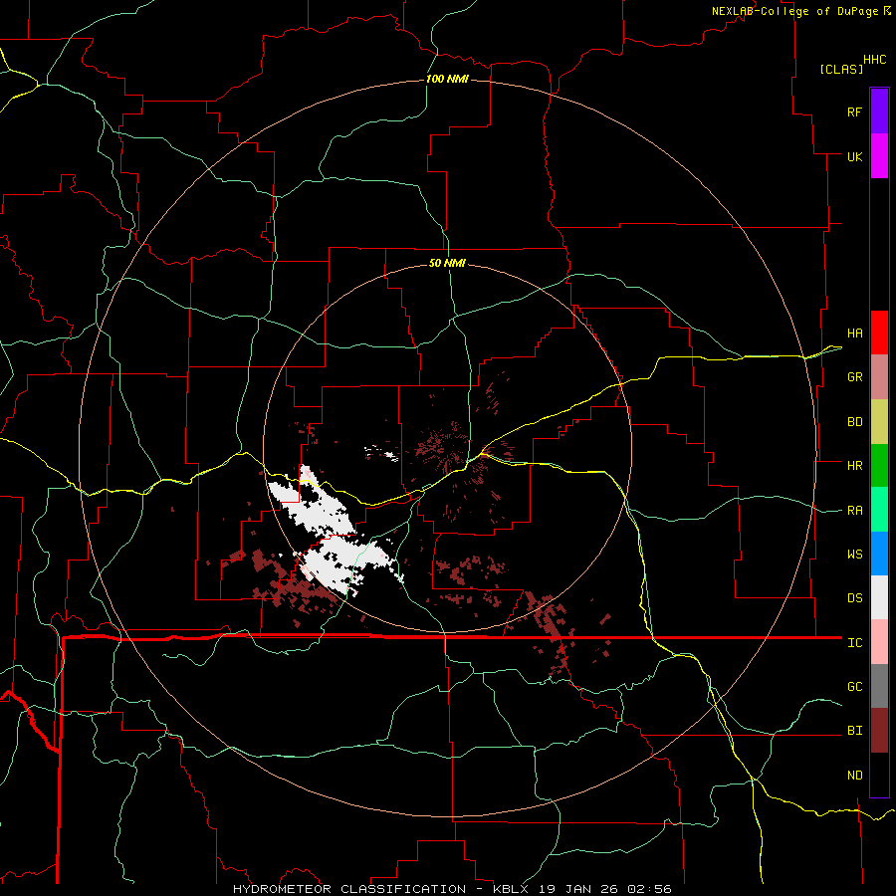Click the 50 NMI range ring label

[447, 263]
